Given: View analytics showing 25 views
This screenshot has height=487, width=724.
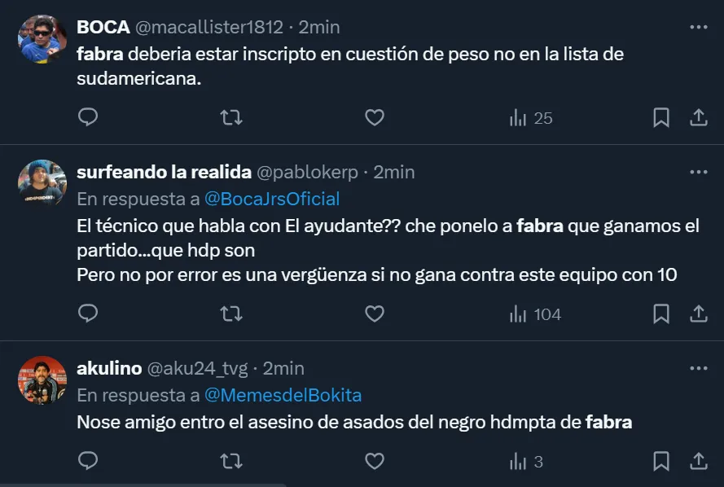Looking at the screenshot, I should (531, 118).
